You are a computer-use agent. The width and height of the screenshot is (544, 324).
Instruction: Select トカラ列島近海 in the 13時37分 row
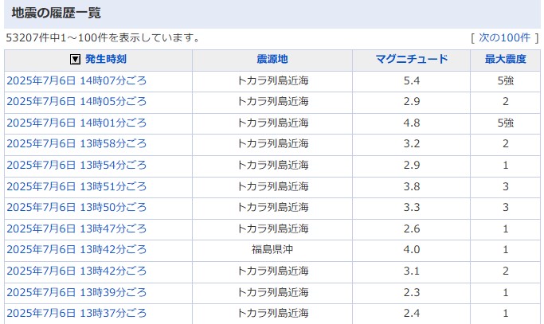[x=272, y=313]
